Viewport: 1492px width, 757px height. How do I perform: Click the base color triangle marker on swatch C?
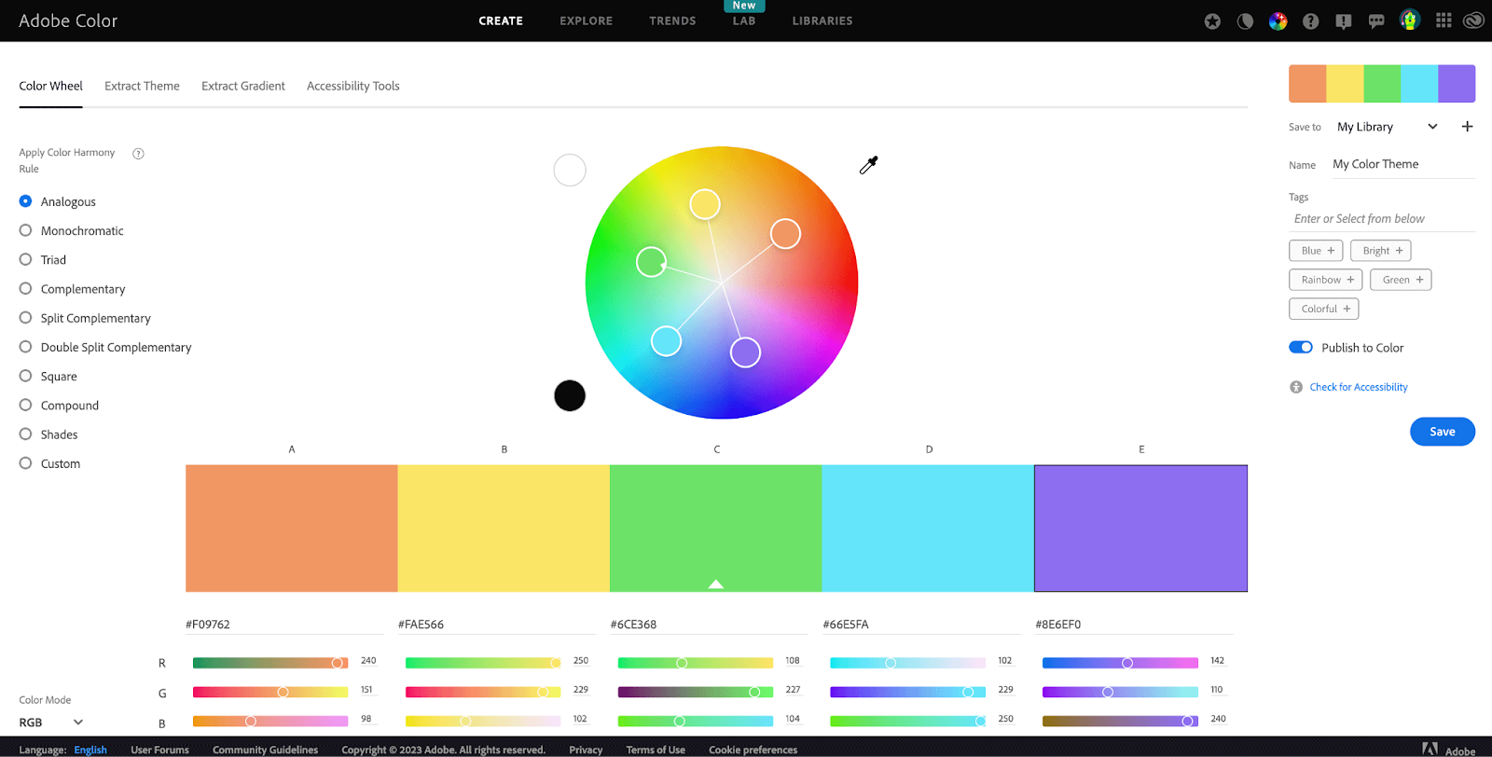point(715,584)
